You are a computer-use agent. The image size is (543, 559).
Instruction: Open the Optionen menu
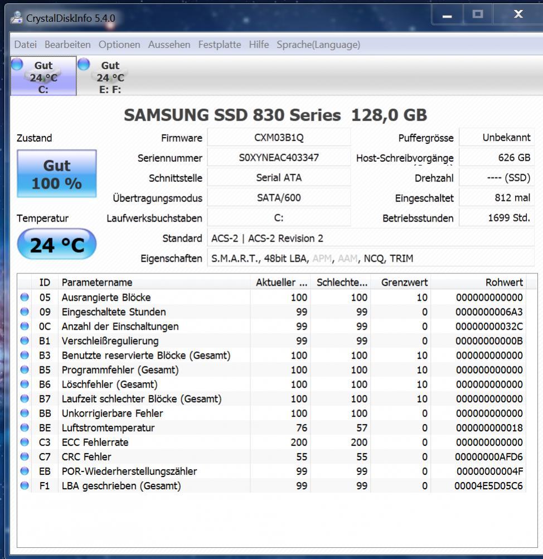(119, 45)
